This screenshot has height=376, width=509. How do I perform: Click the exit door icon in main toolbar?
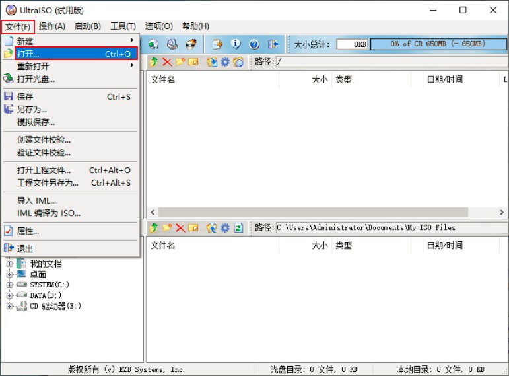[273, 44]
